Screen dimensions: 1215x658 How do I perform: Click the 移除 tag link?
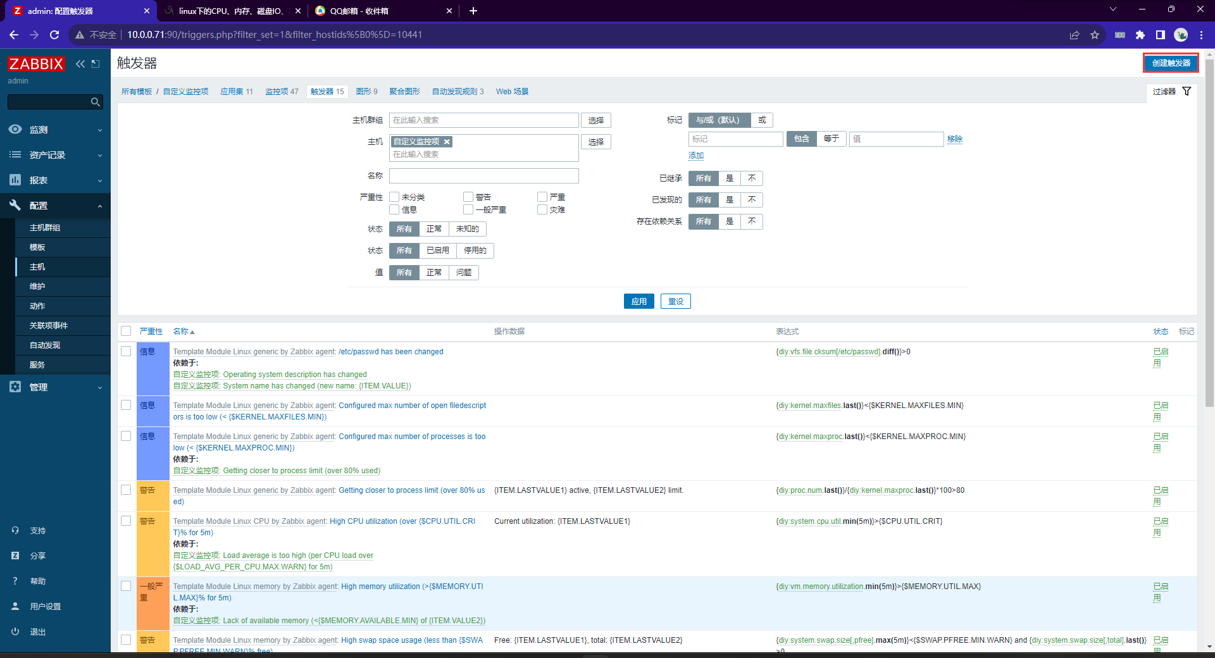[x=955, y=139]
